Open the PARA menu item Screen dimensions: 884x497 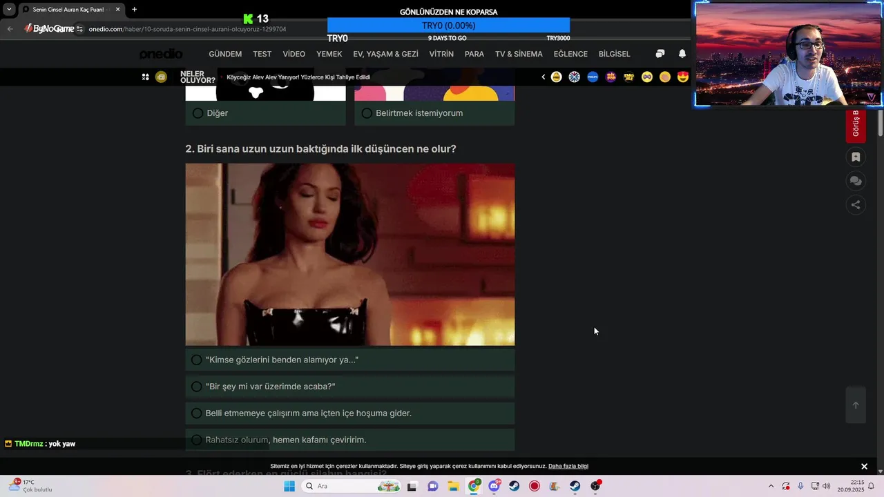click(x=474, y=54)
